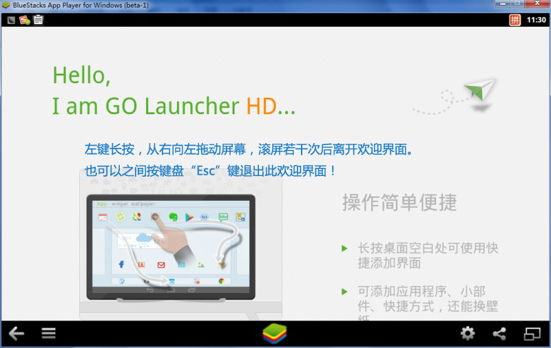The height and width of the screenshot is (348, 551).
Task: Open the menu with three-line icon
Action: pos(48,334)
